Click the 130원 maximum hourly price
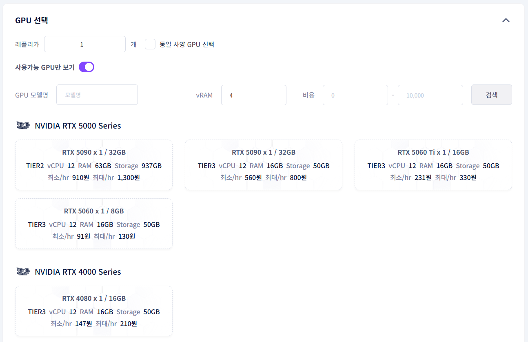Image resolution: width=528 pixels, height=342 pixels. pos(126,236)
